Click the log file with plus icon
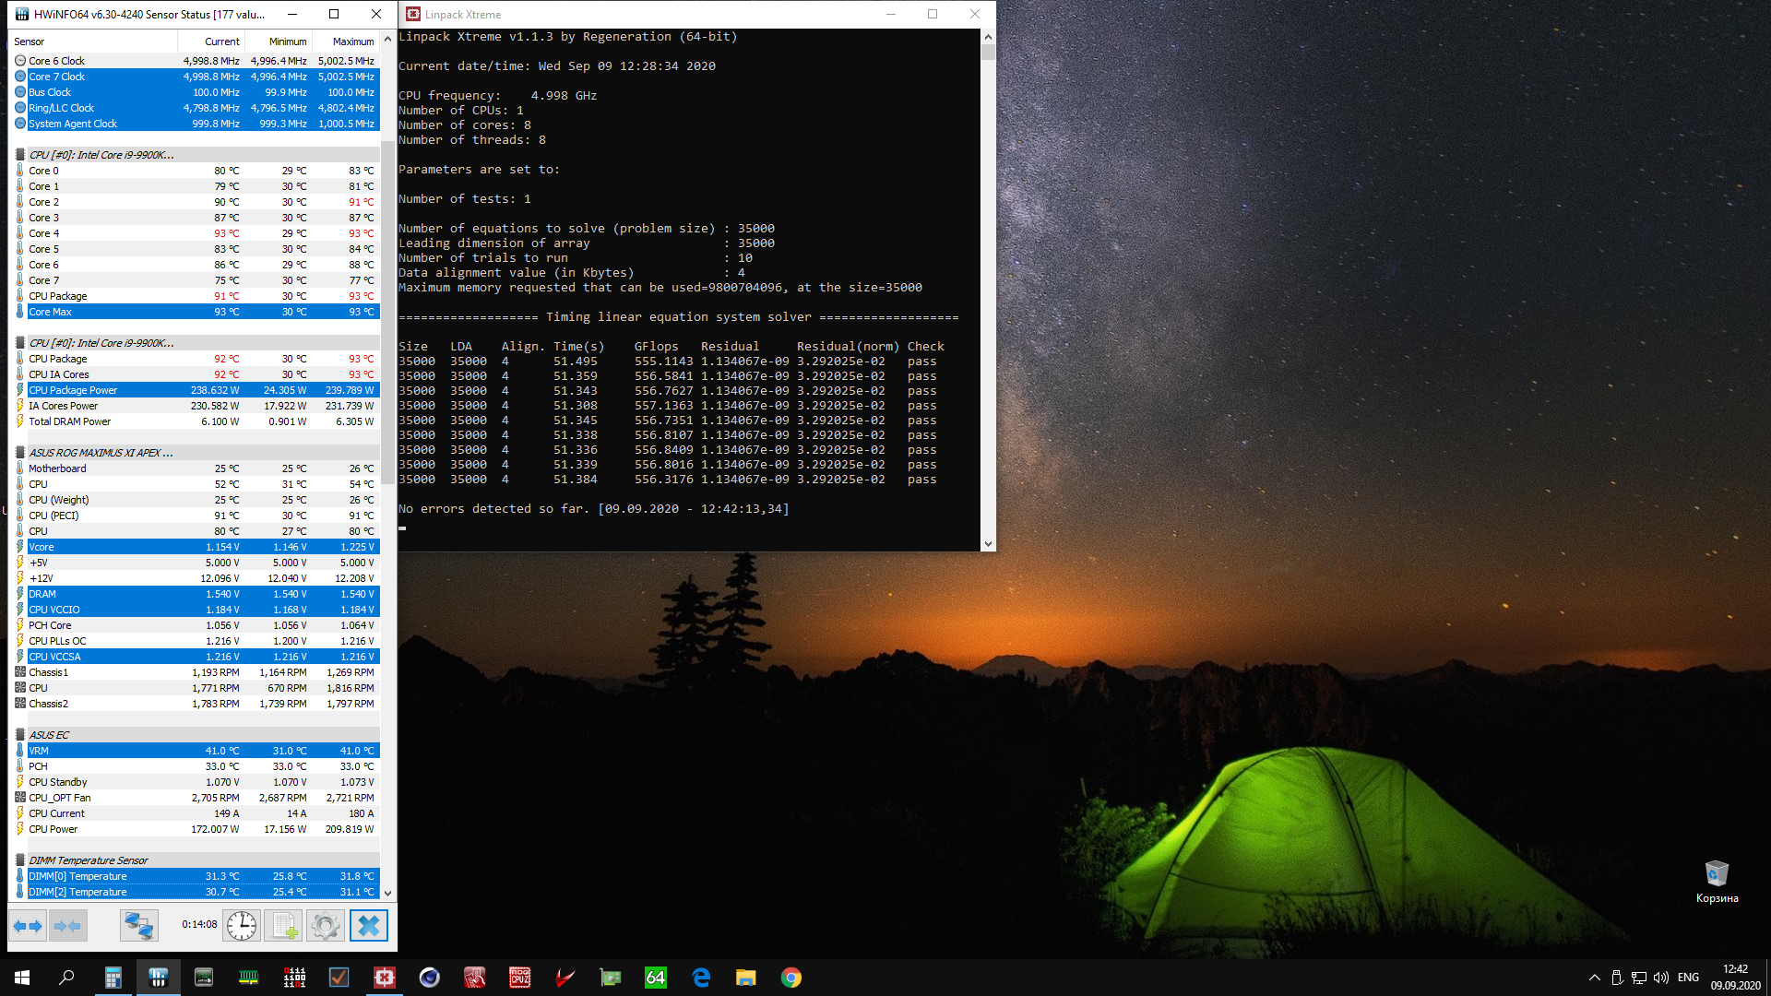Screen dimensions: 1771x996 pos(284,925)
